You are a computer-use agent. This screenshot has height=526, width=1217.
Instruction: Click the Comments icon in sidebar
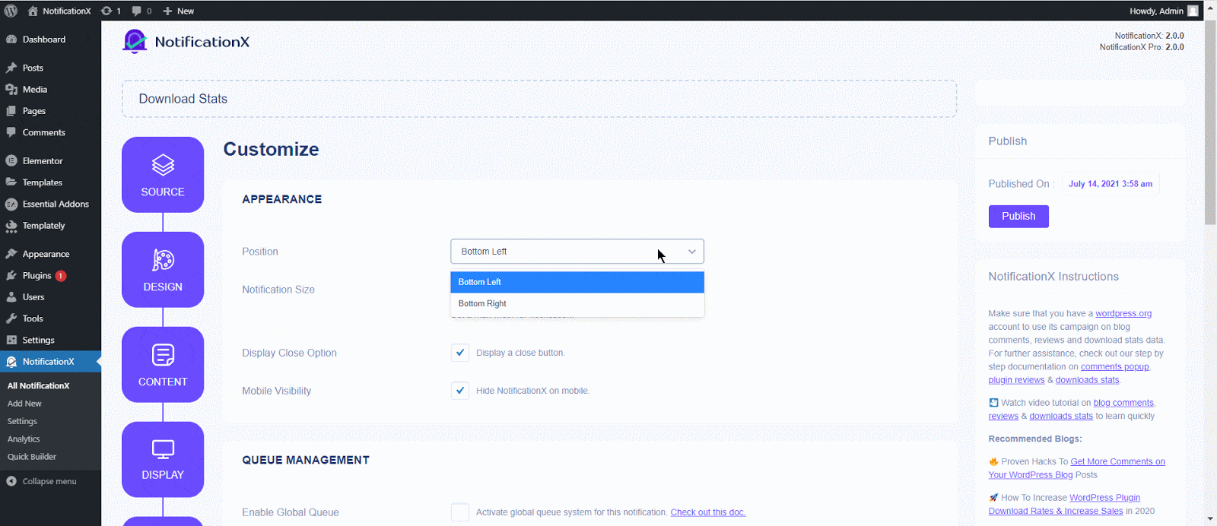click(11, 132)
